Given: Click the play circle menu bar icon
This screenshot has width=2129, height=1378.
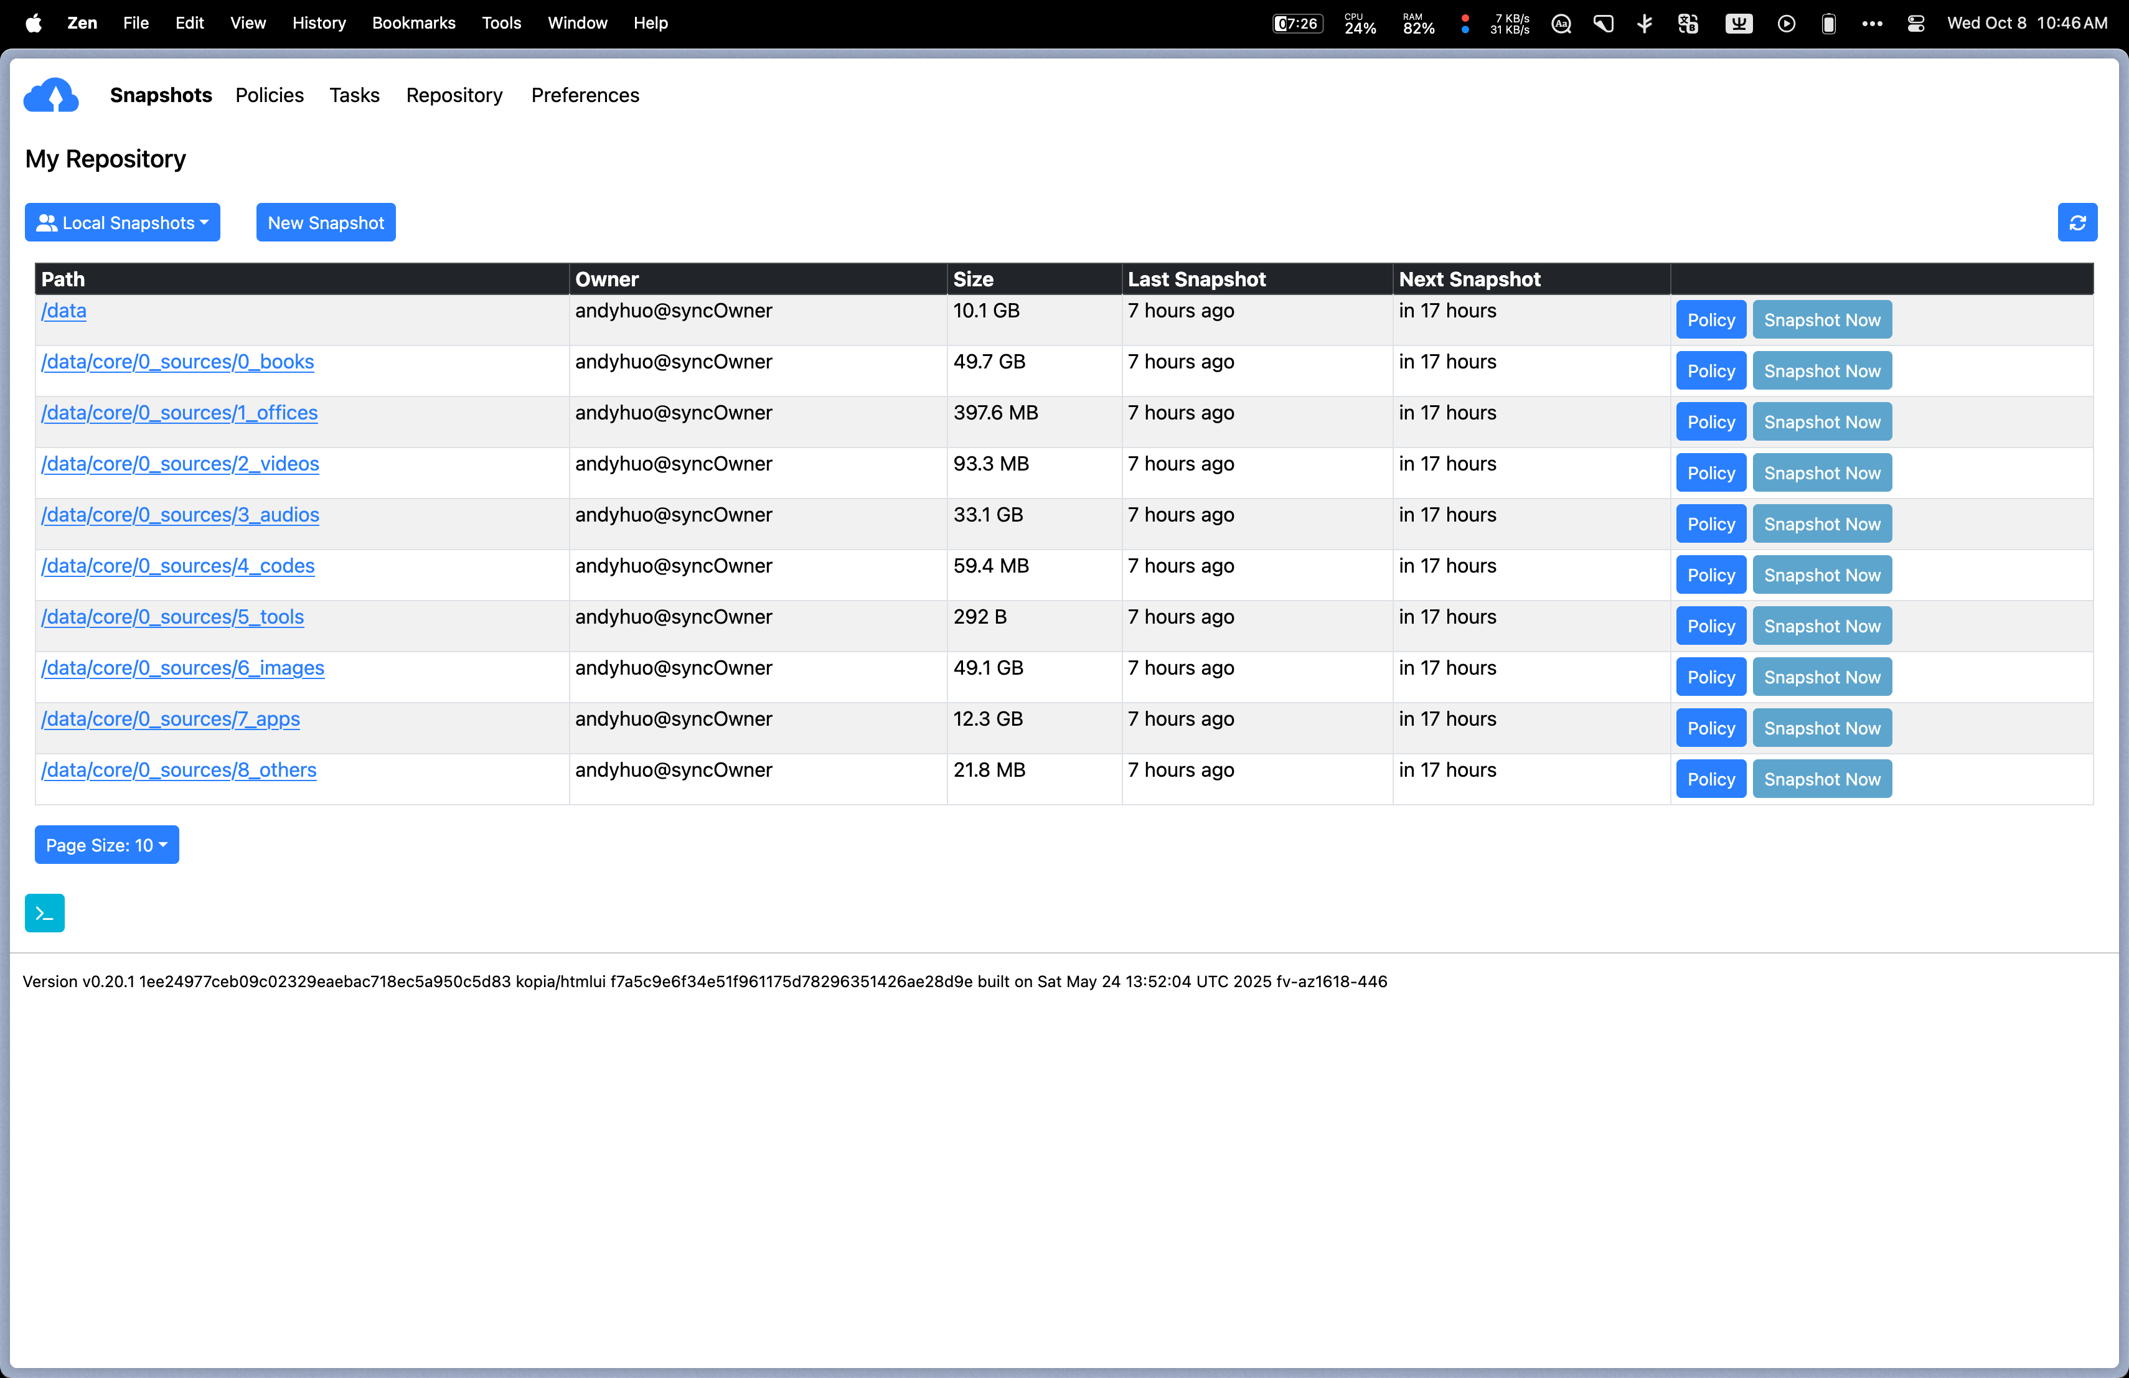Looking at the screenshot, I should (1787, 23).
